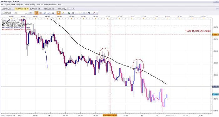
Task: Select the PIVOT(AUD/USD,Pivot) indicator label
Action: (11, 22)
